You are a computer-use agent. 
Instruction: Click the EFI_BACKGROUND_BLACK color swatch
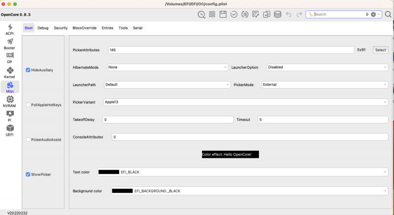122,191
